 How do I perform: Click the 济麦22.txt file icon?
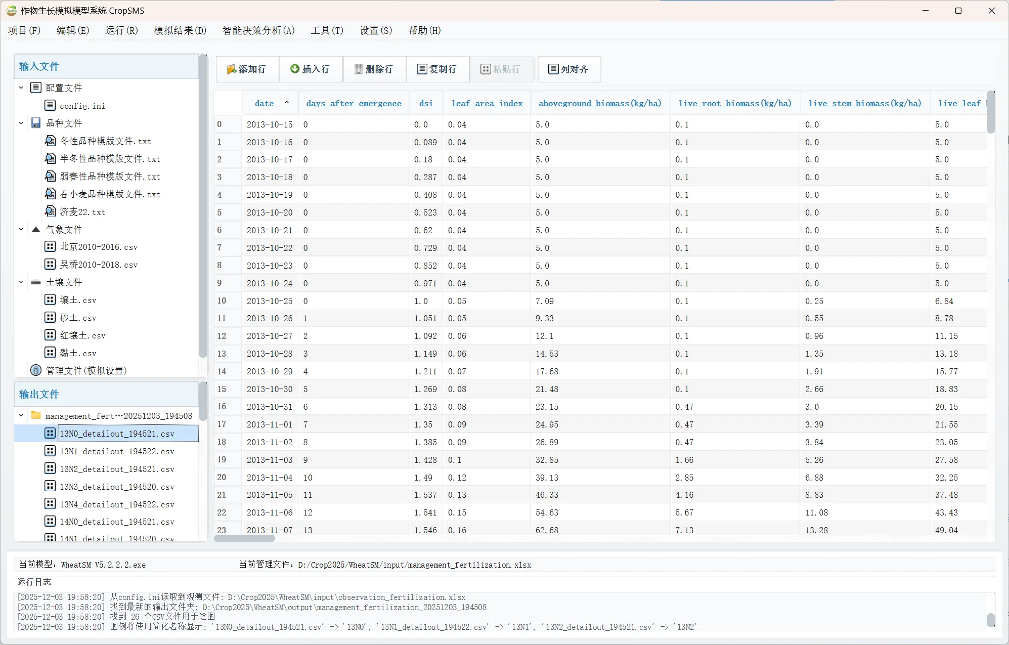(50, 211)
